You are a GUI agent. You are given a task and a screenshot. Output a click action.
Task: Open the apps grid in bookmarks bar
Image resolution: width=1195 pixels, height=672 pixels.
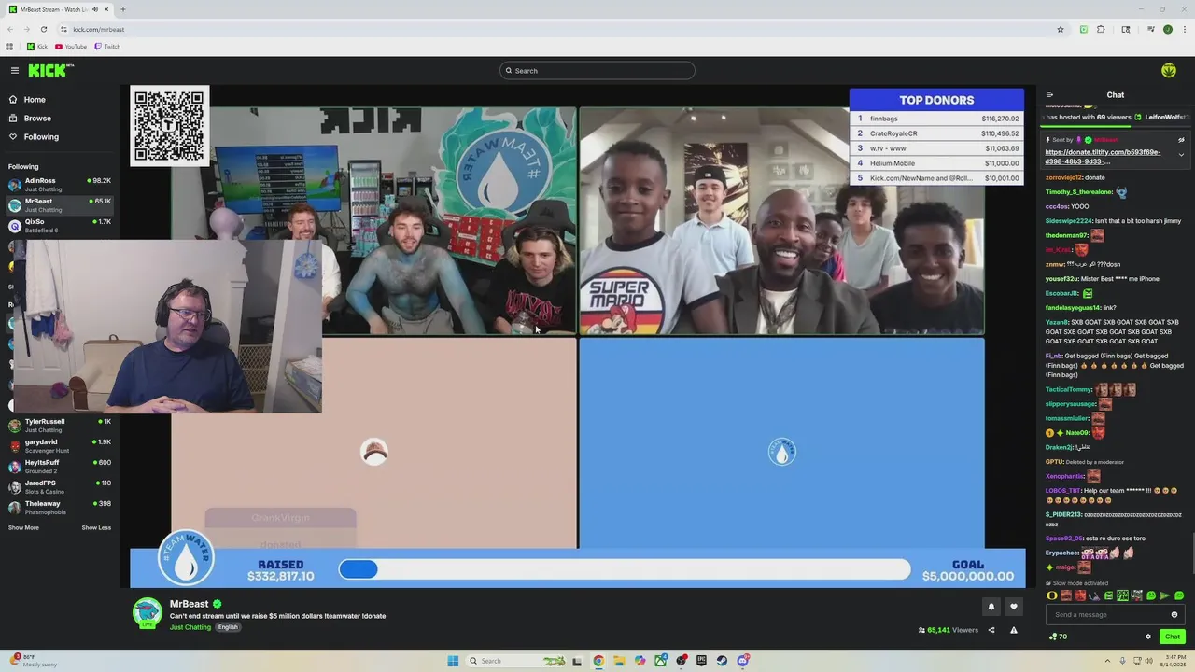(x=9, y=47)
